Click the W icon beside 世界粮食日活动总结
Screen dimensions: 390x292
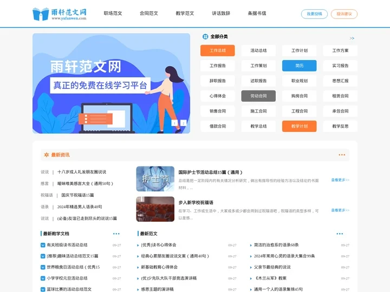(x=43, y=267)
